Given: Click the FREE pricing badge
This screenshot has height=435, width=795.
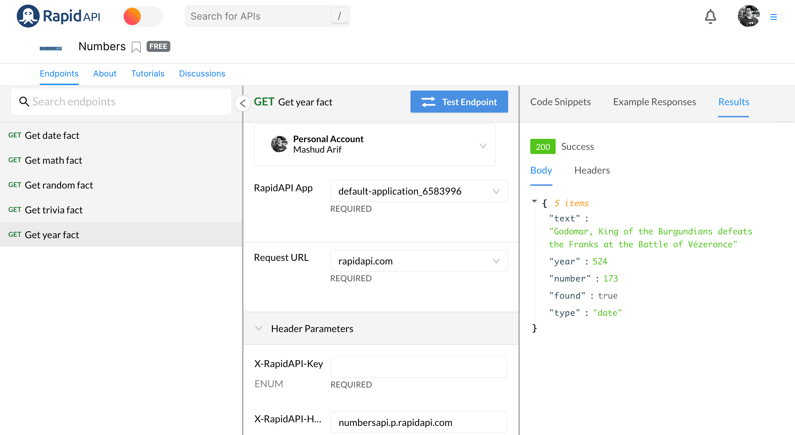Looking at the screenshot, I should (x=158, y=46).
